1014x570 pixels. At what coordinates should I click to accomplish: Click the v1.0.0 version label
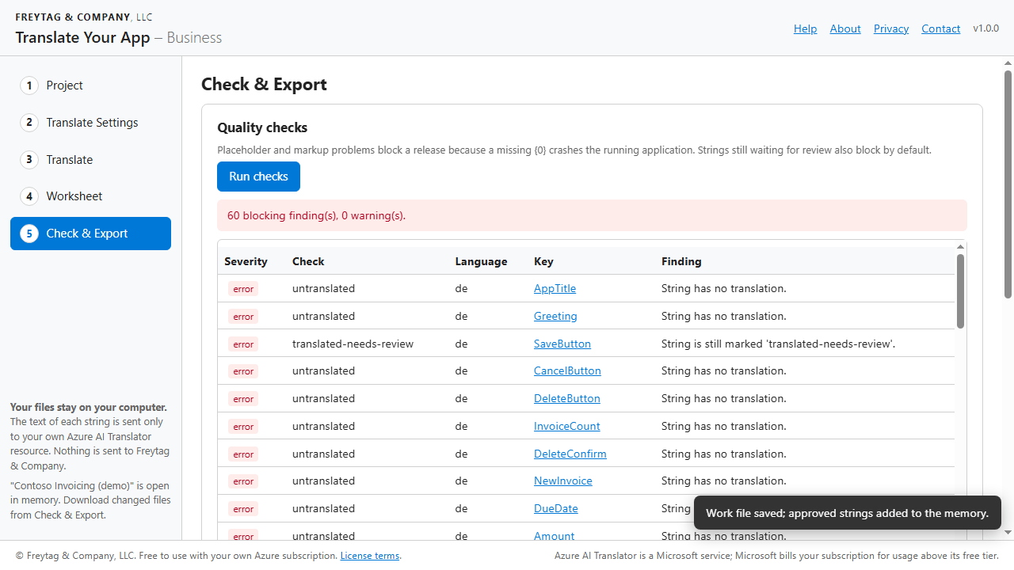pos(986,28)
